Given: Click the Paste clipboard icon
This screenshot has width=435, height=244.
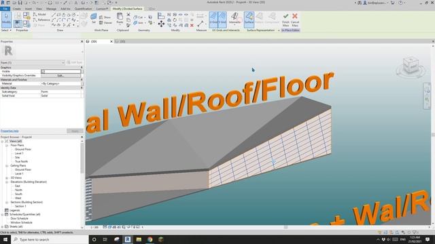Looking at the screenshot, I should click(x=120, y=18).
